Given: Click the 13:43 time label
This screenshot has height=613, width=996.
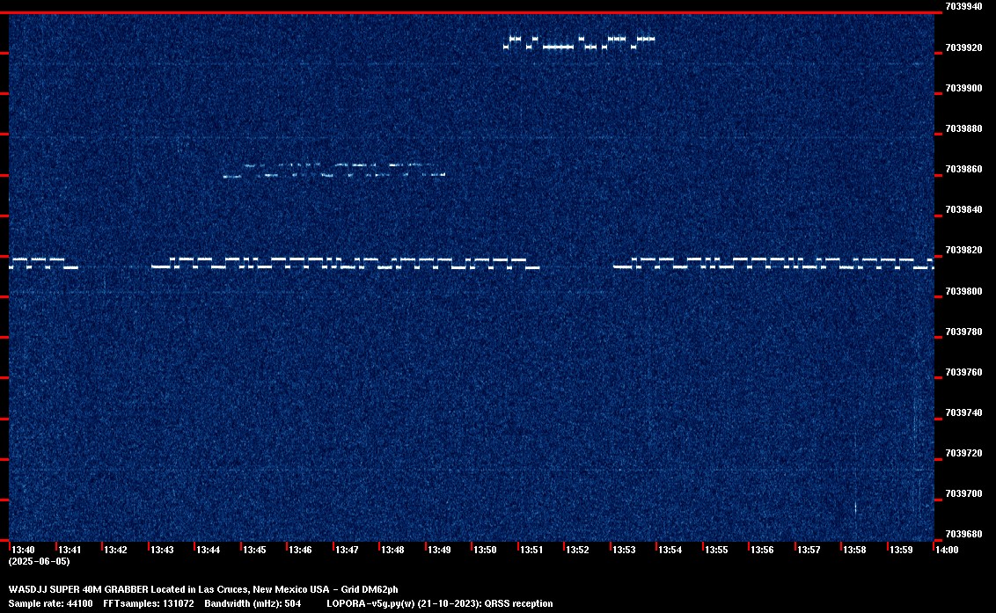Looking at the screenshot, I should 162,550.
